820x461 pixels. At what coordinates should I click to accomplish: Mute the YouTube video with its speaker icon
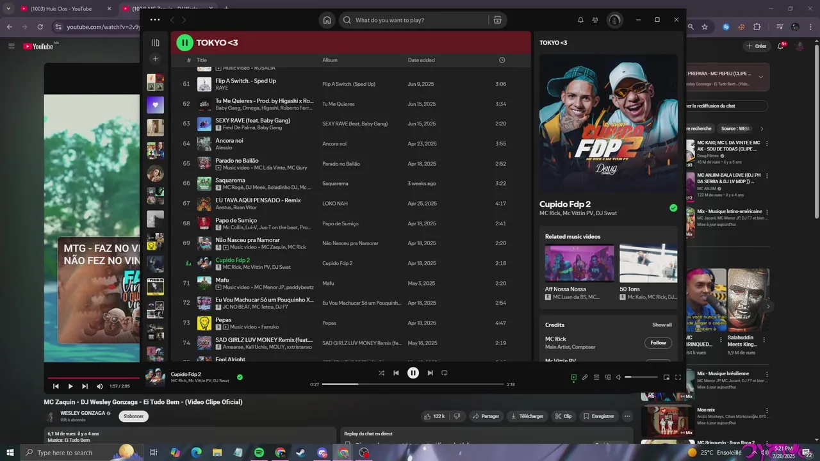[99, 386]
